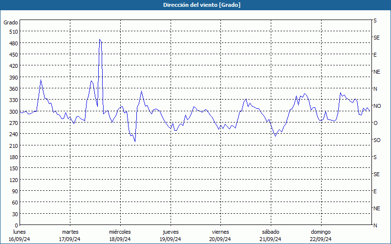Viewport: 391px width, 244px height.
Task: Select the 'Grado' y-axis unit label
Action: (x=11, y=22)
